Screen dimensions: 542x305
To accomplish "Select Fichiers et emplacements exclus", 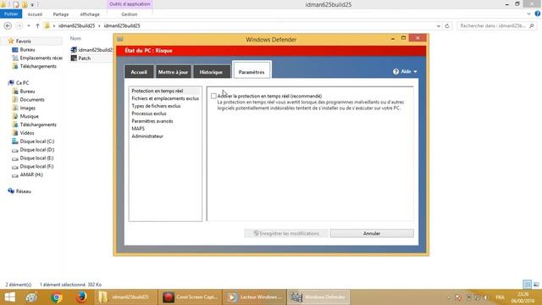I will coord(165,98).
